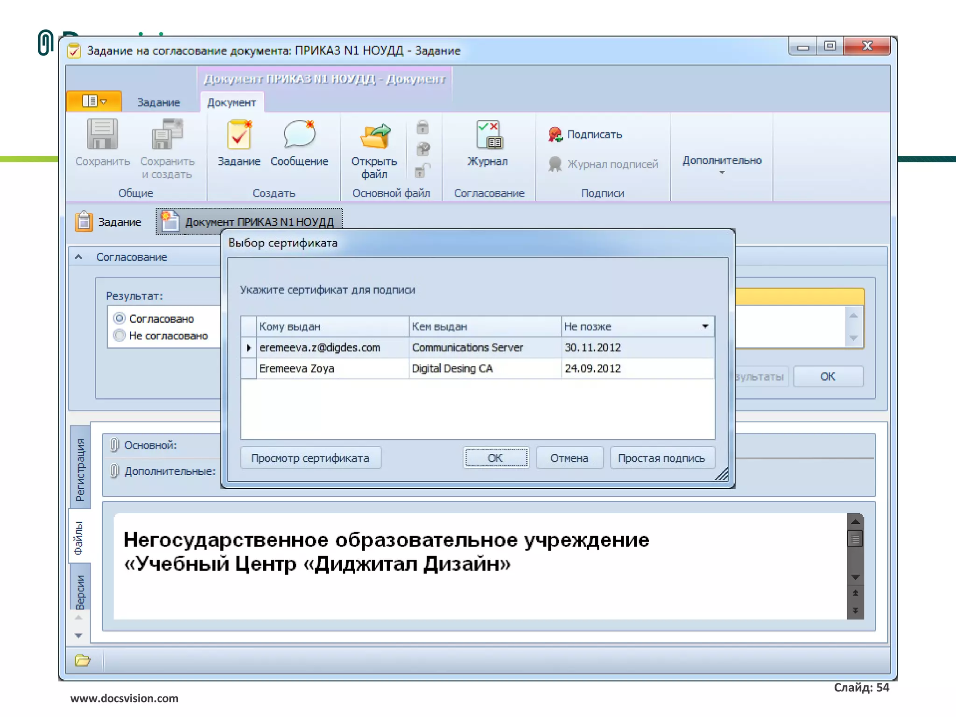Click the certificate dialog resize grip
Screen dimensions: 956x717
click(721, 474)
